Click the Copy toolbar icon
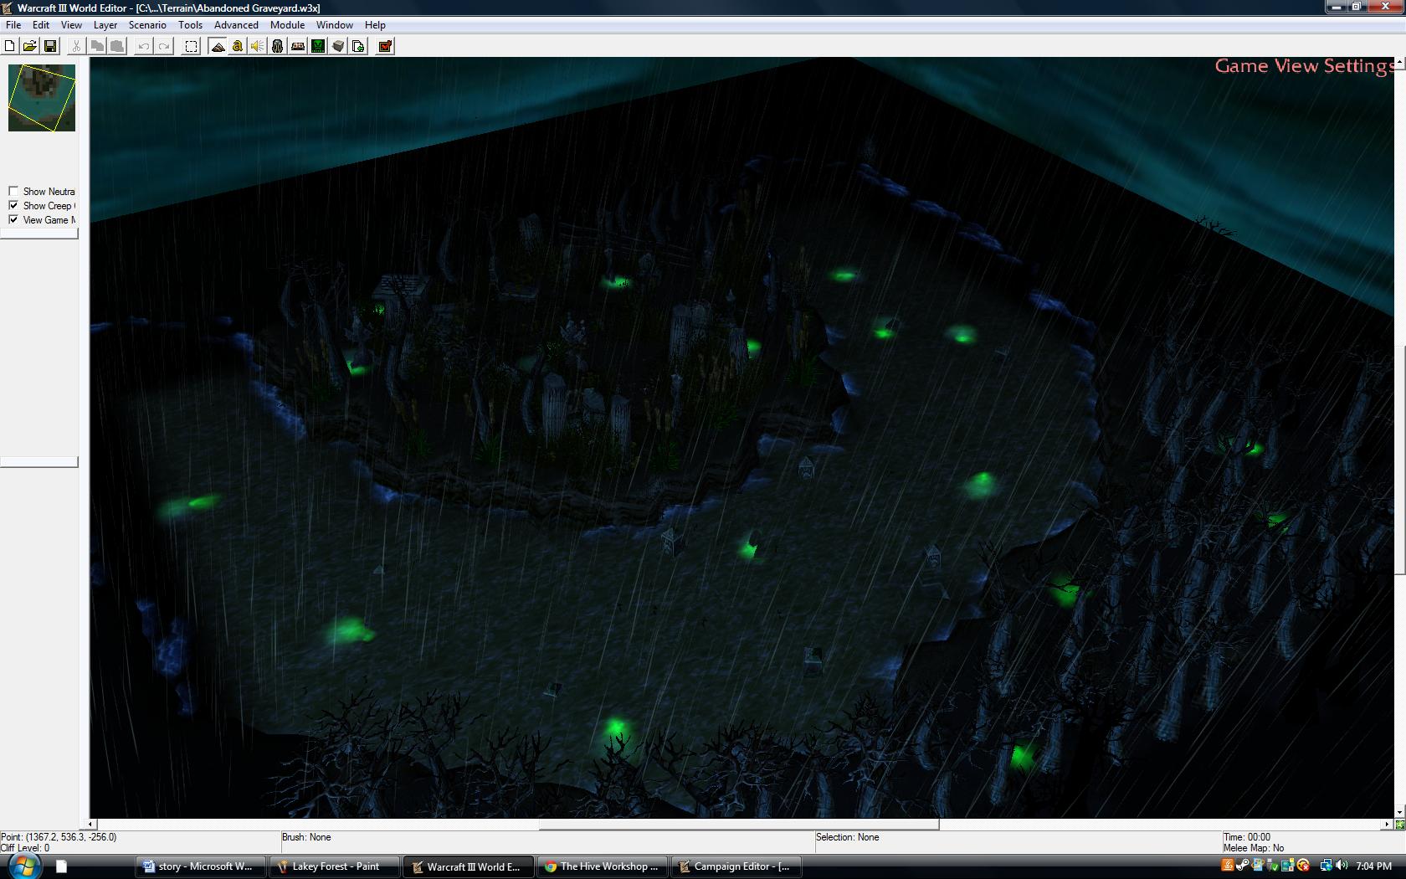1406x879 pixels. click(97, 46)
